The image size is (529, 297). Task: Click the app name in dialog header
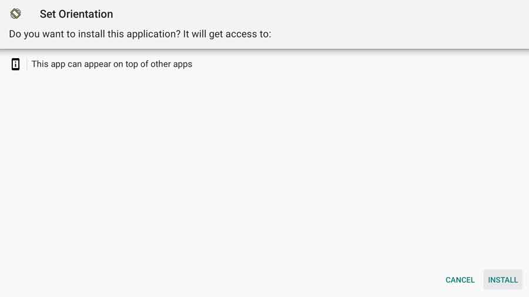point(76,14)
